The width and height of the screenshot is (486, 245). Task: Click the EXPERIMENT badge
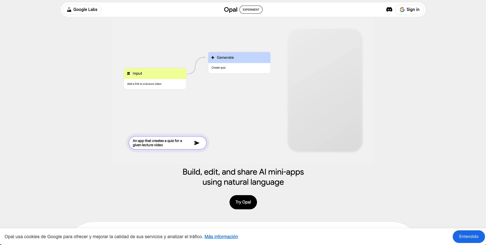251,10
